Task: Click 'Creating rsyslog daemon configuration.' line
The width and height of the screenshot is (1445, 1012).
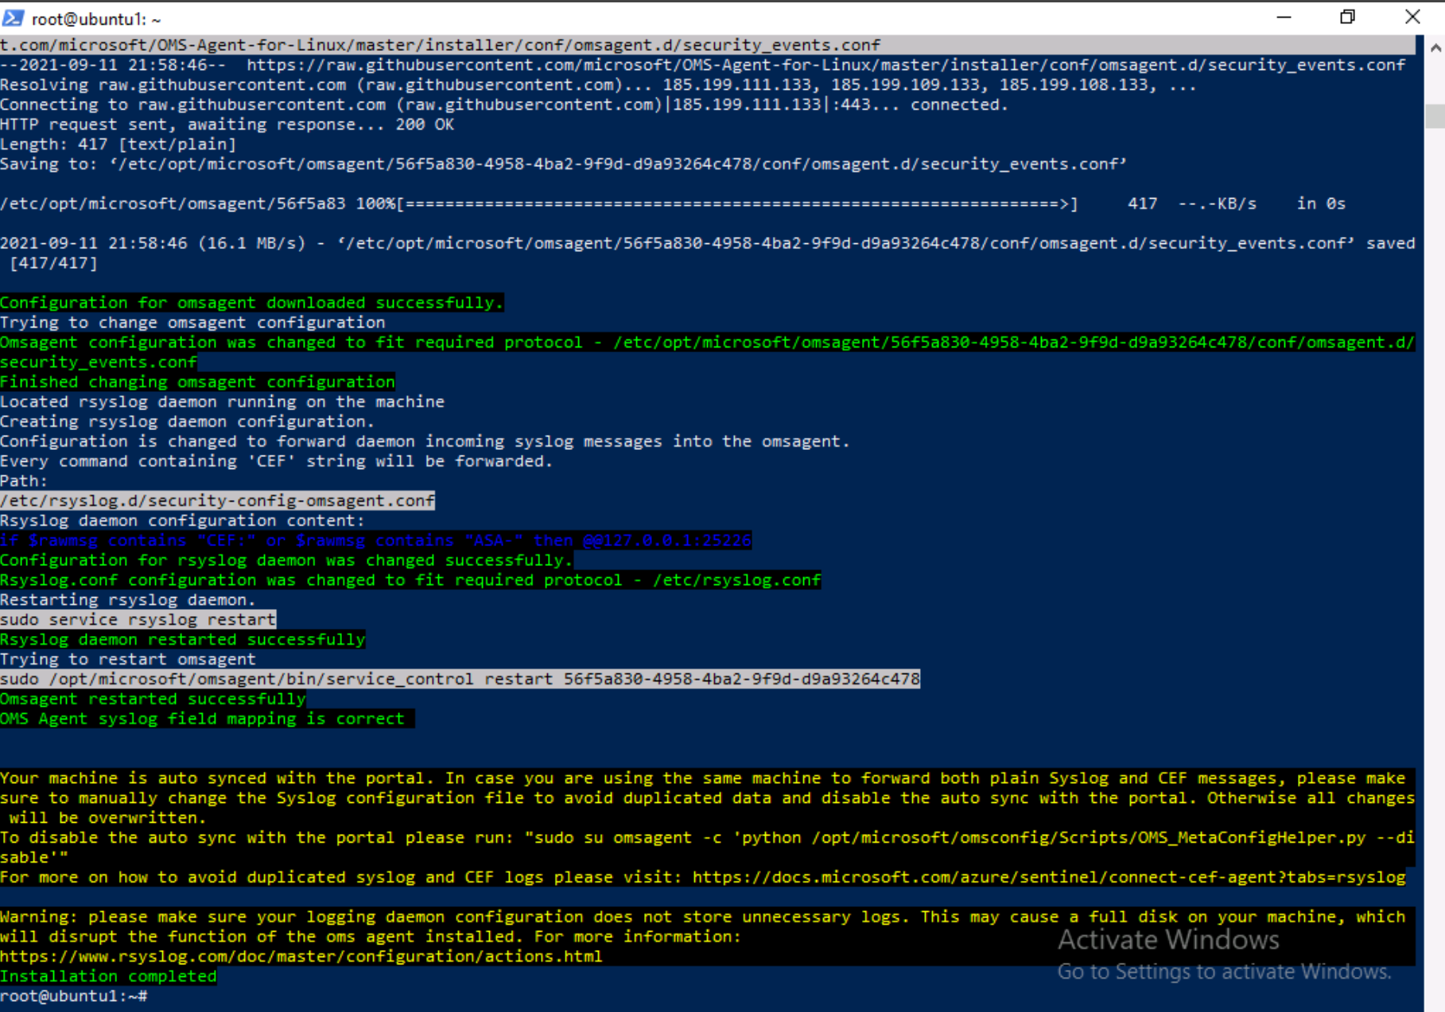Action: click(x=188, y=421)
